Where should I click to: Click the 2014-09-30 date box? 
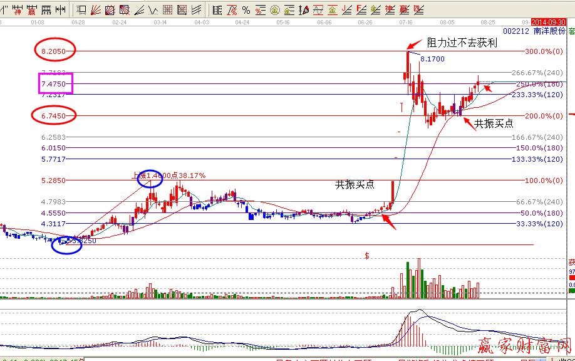(552, 21)
